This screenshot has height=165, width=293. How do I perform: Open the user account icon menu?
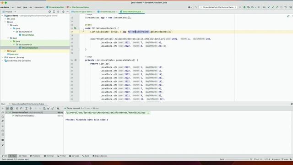point(190,7)
